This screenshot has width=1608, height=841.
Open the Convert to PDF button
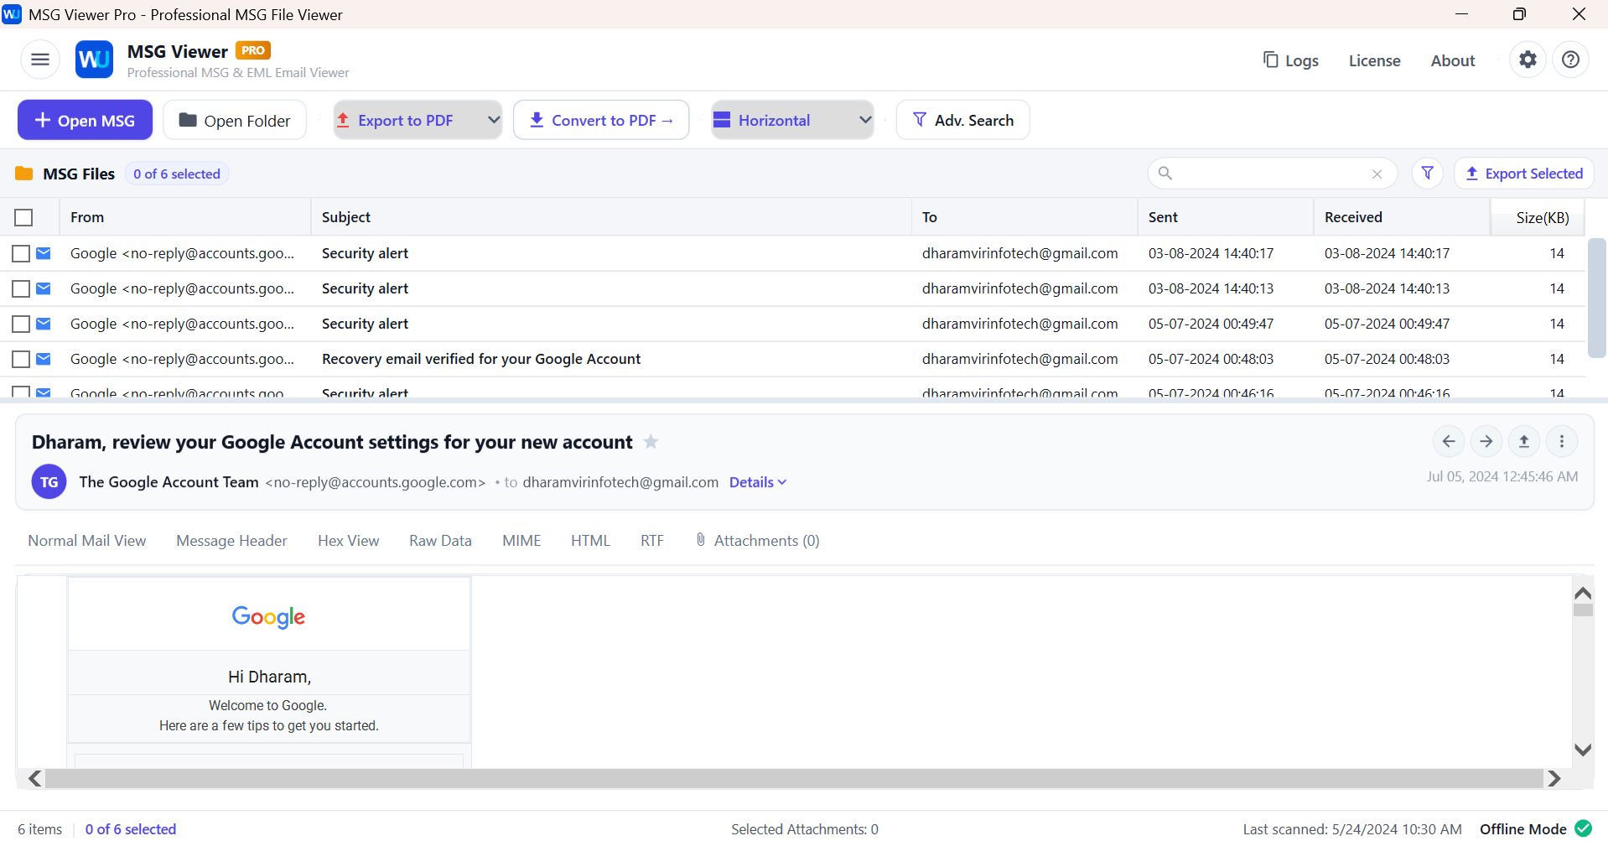[601, 120]
